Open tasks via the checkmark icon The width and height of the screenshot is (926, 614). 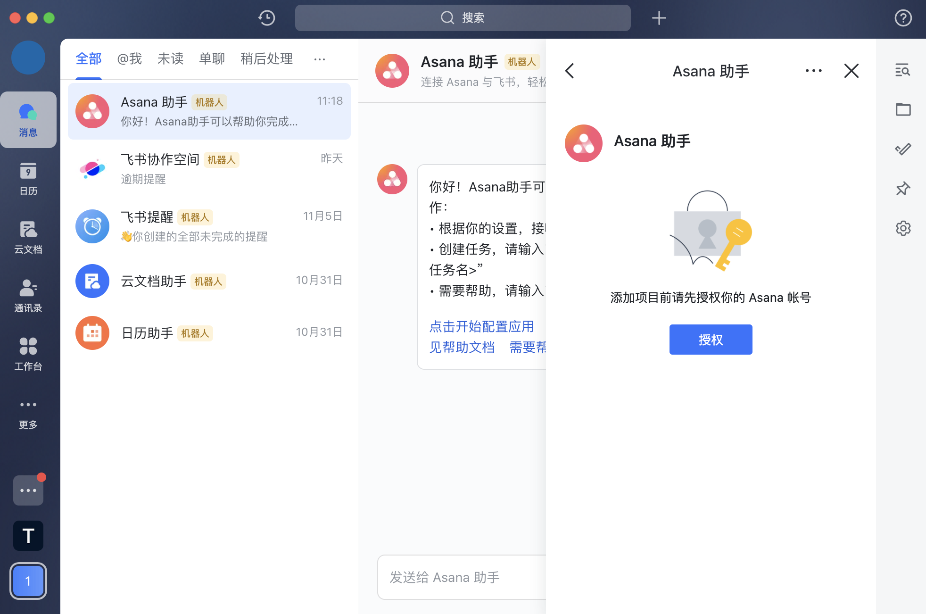click(903, 149)
